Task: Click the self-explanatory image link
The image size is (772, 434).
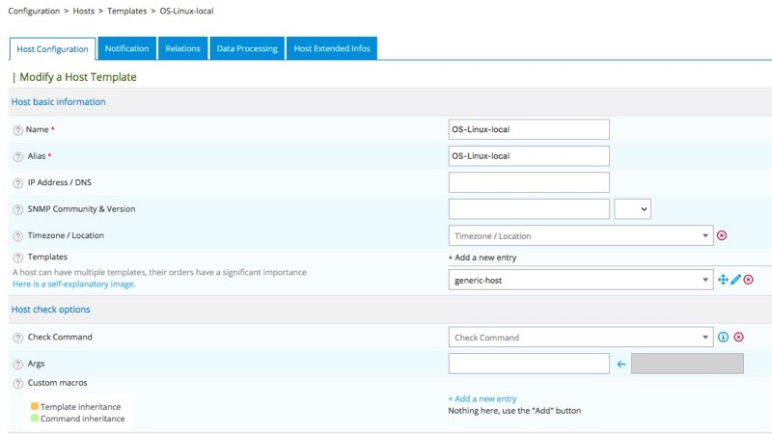Action: tap(74, 285)
